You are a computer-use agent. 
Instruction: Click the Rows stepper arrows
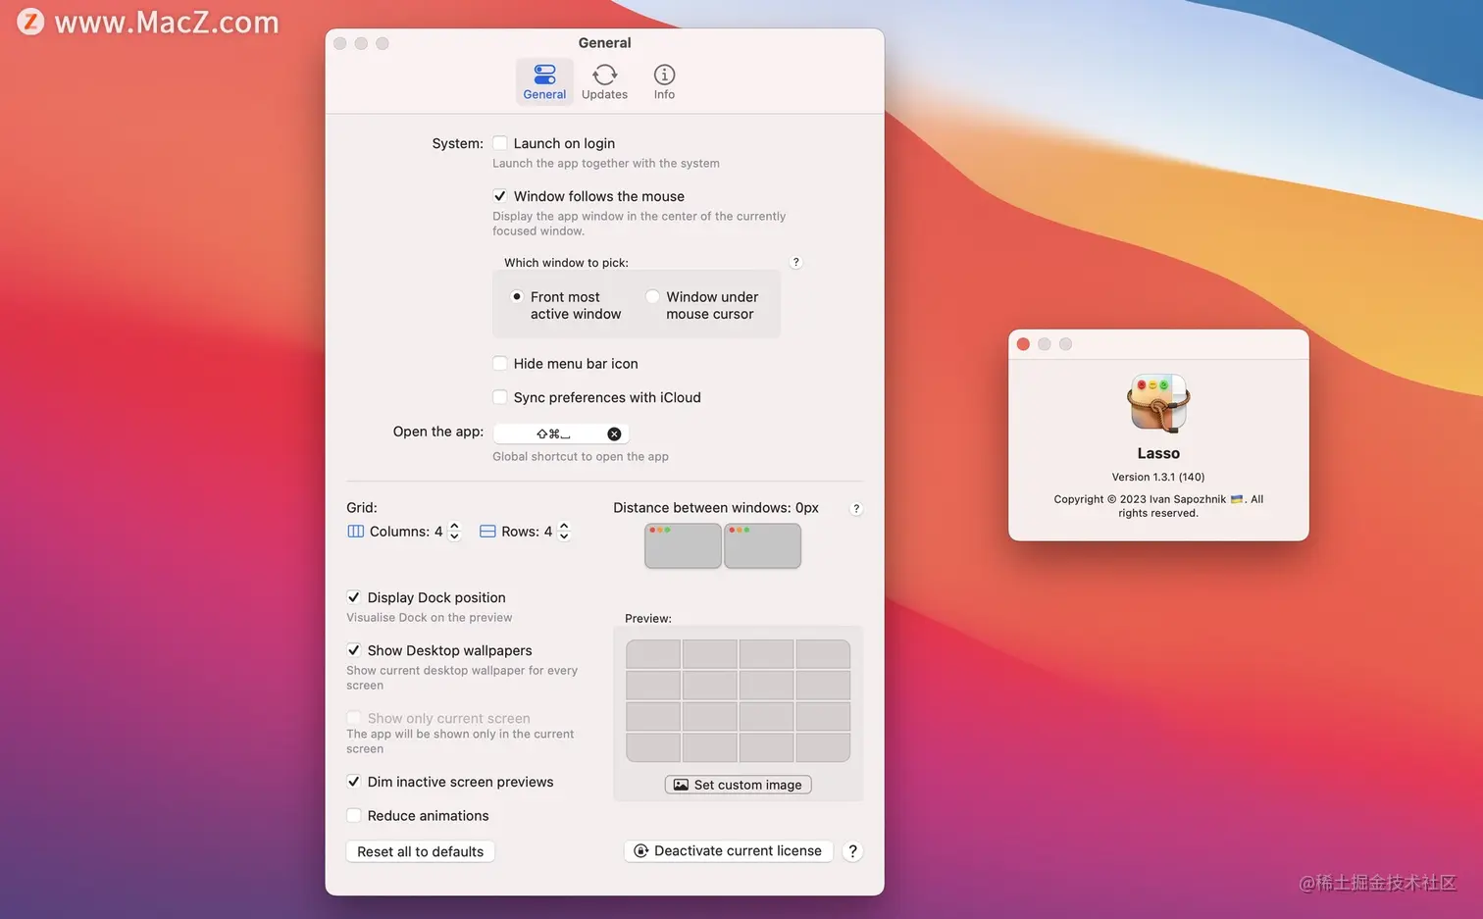564,532
